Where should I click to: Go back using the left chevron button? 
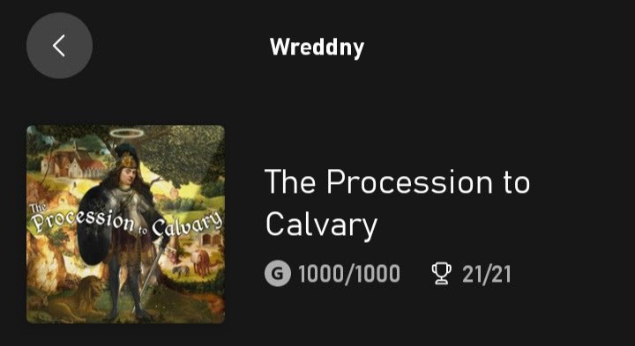59,45
